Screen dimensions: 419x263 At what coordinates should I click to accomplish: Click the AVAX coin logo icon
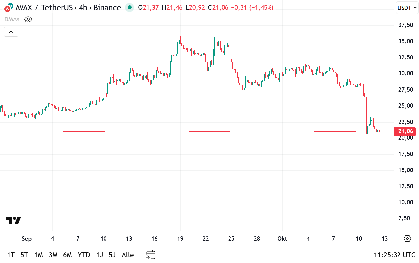click(x=9, y=7)
